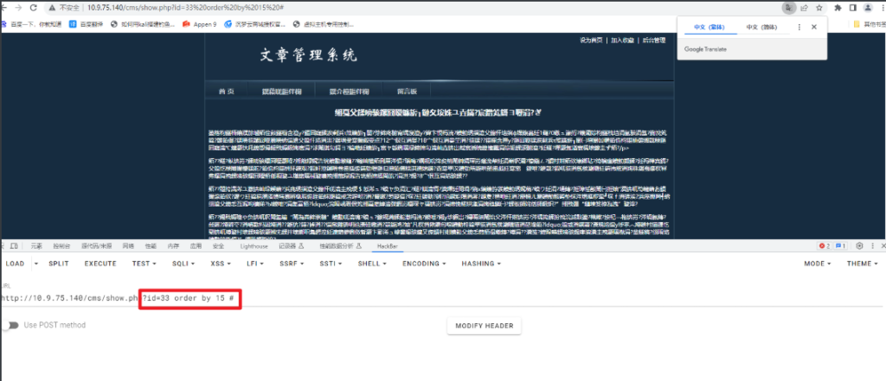Image resolution: width=886 pixels, height=381 pixels.
Task: Close the Google Translate popup
Action: coord(813,27)
